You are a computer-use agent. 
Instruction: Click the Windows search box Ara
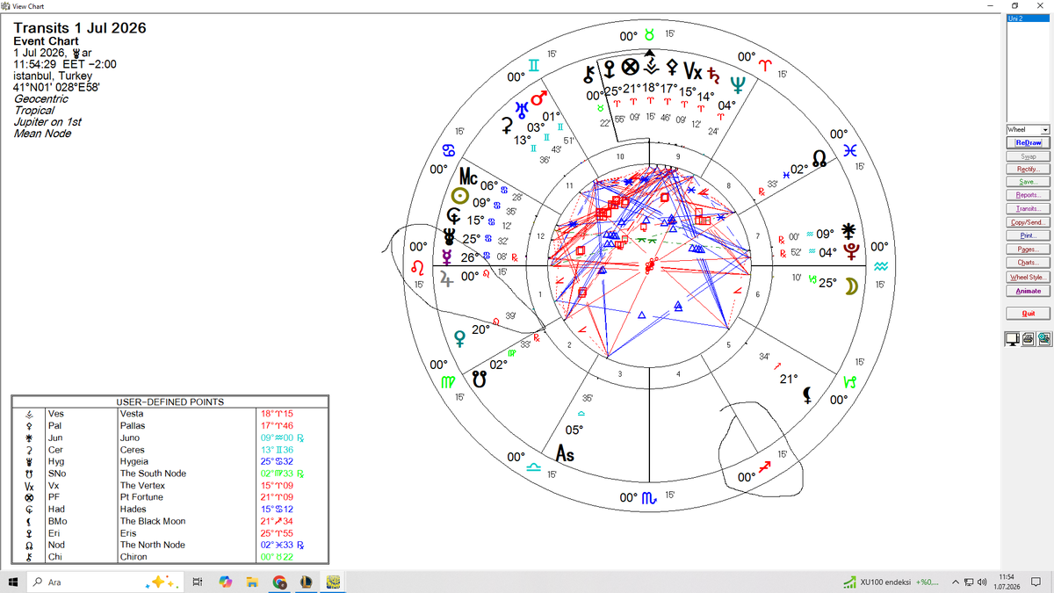[x=105, y=582]
